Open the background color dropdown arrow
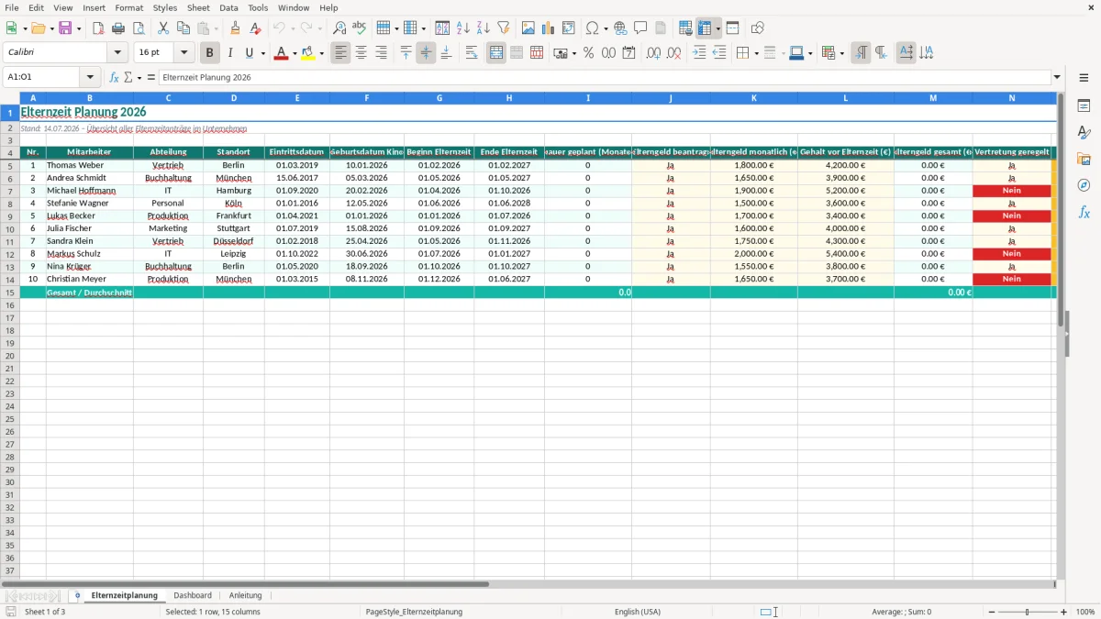 pyautogui.click(x=321, y=53)
